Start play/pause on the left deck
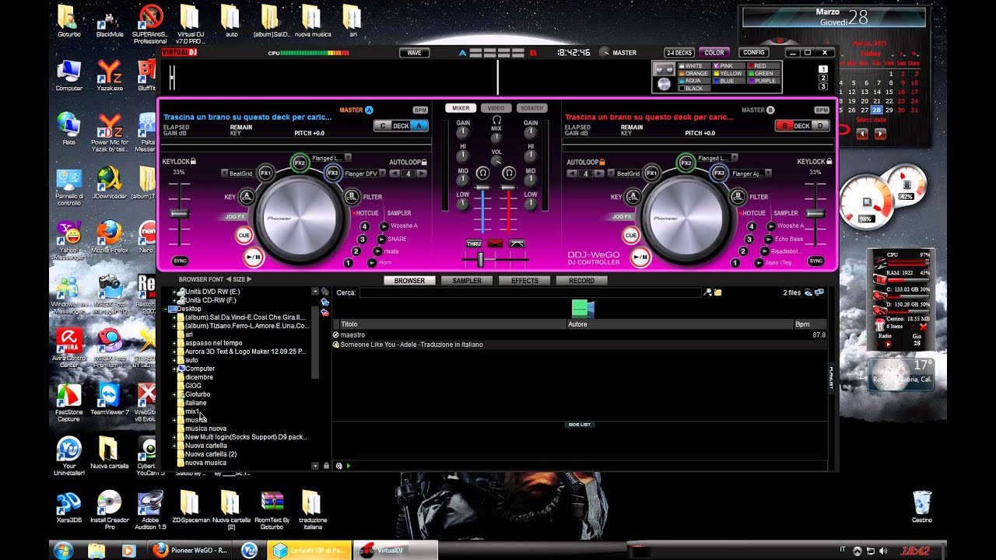Screen dimensions: 996x560 point(253,257)
